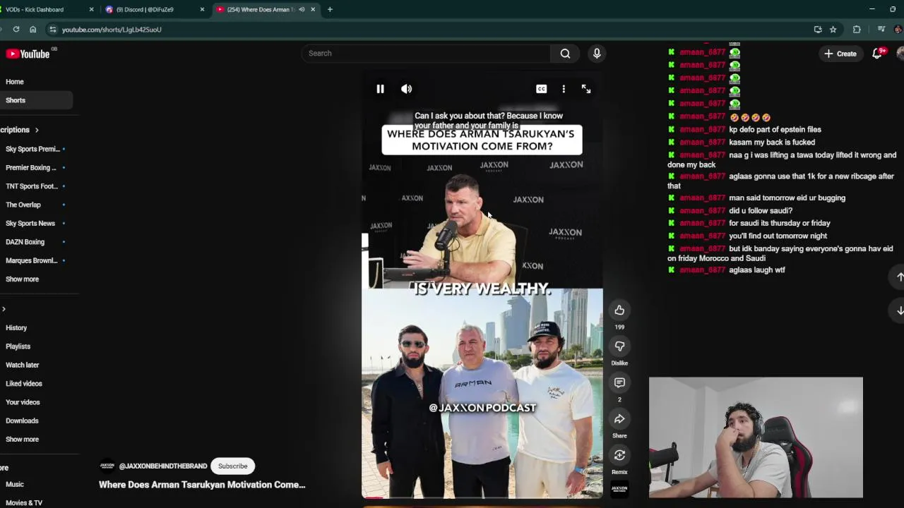904x508 pixels.
Task: Open the Short's comments
Action: 619,382
